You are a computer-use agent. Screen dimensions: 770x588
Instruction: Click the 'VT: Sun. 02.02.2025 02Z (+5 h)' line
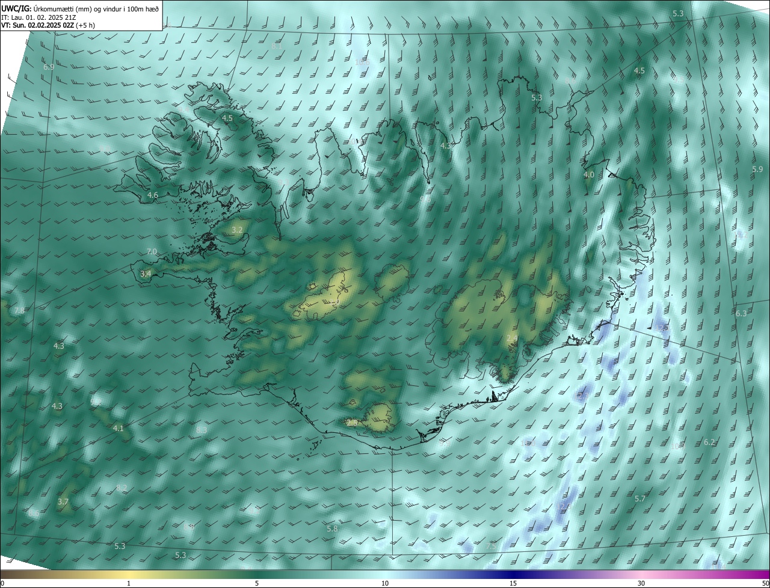pos(48,25)
